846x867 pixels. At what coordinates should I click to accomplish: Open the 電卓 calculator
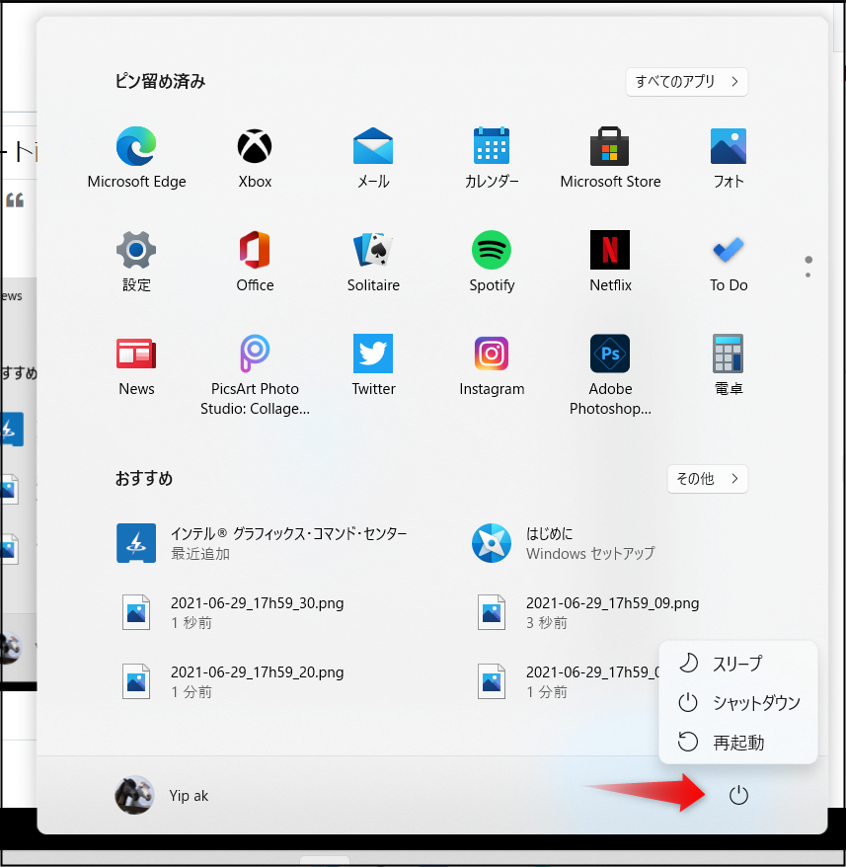(729, 365)
